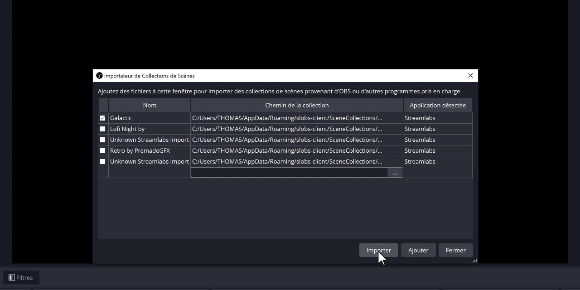Close the Importateur de Collections de Scènes dialog

click(470, 76)
